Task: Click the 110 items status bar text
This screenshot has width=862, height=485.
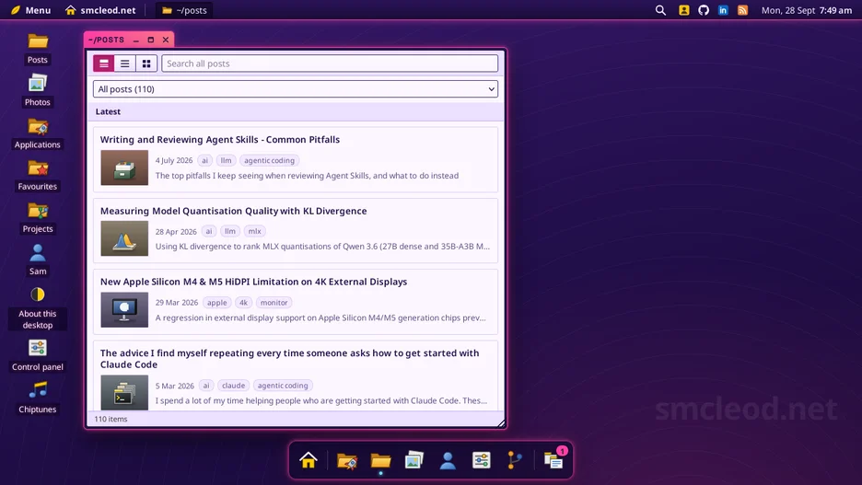Action: point(111,419)
